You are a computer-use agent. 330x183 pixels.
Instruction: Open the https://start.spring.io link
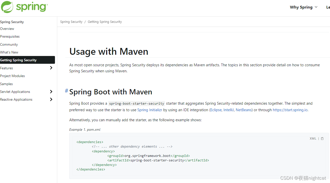tap(290, 110)
